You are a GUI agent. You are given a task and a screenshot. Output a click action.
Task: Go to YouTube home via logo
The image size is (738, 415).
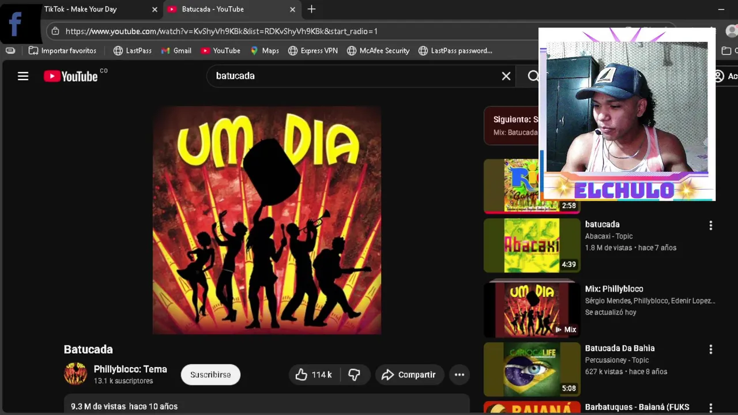(71, 76)
